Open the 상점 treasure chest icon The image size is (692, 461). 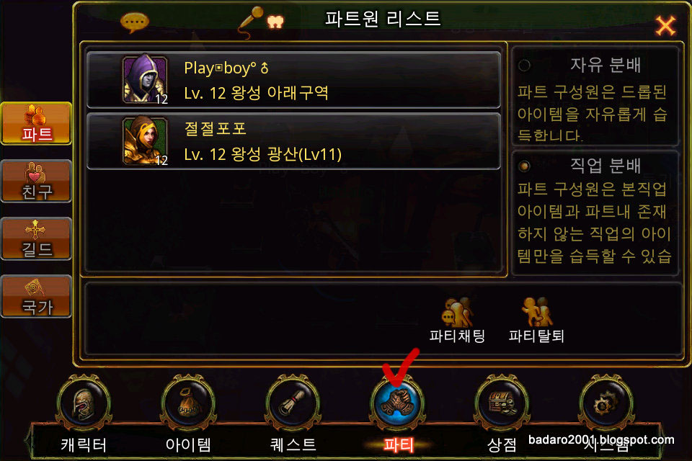(x=502, y=403)
